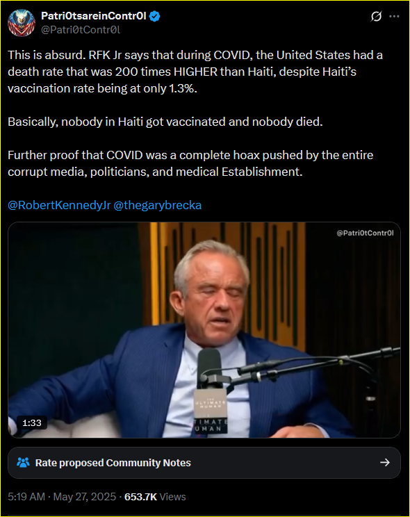Screen dimensions: 410x517
Task: Click the paragraph starting 'Further proof that COVID'
Action: pyautogui.click(x=190, y=163)
